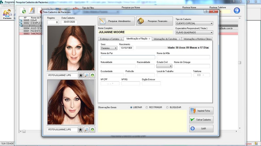This screenshot has width=261, height=146.
Task: Open the Informações do Convênio tab
Action: tap(167, 39)
